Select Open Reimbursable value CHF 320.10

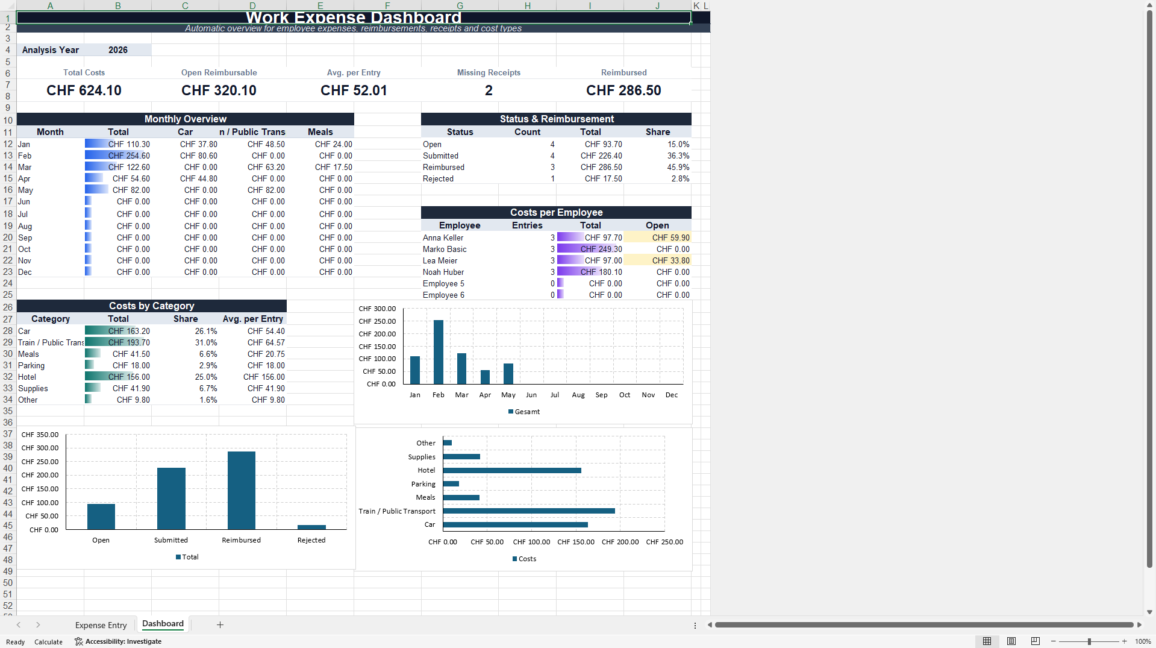tap(219, 90)
